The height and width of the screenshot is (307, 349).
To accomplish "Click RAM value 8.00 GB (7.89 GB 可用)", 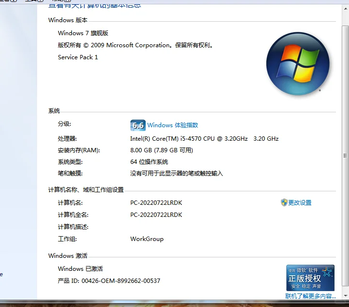I will [x=162, y=150].
